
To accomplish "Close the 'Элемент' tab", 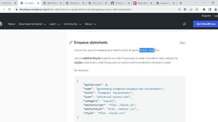I will (x=174, y=3).
